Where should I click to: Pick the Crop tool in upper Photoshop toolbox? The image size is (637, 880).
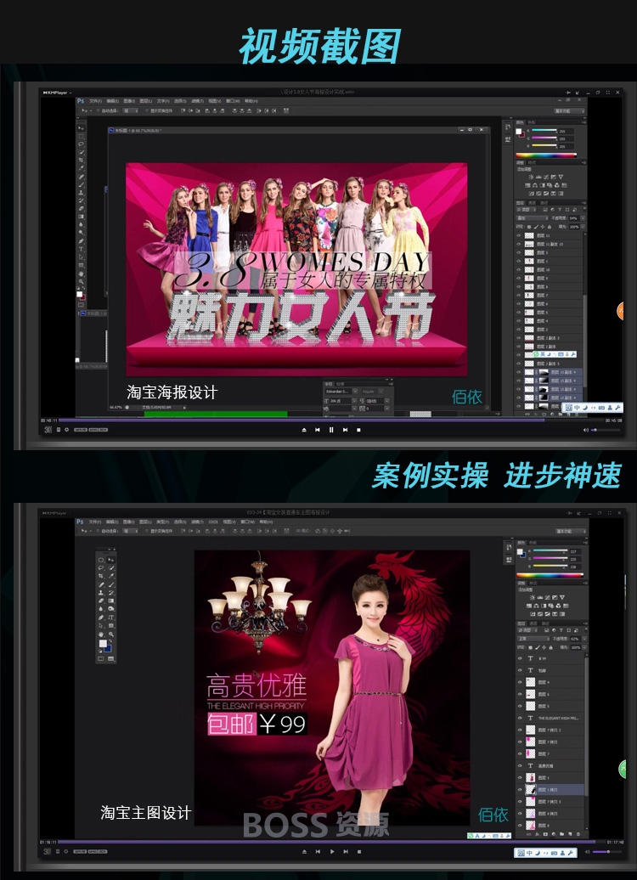click(x=82, y=160)
